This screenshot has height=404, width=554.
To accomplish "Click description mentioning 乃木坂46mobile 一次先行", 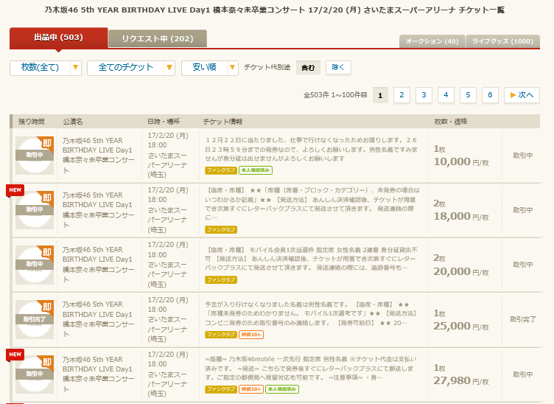I will coord(312,369).
